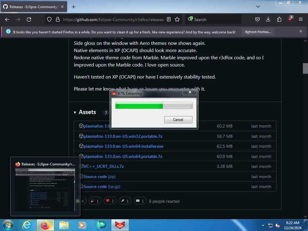Viewport: 308px width, 231px height.
Task: Open tracking protection shield icon
Action: point(49,20)
